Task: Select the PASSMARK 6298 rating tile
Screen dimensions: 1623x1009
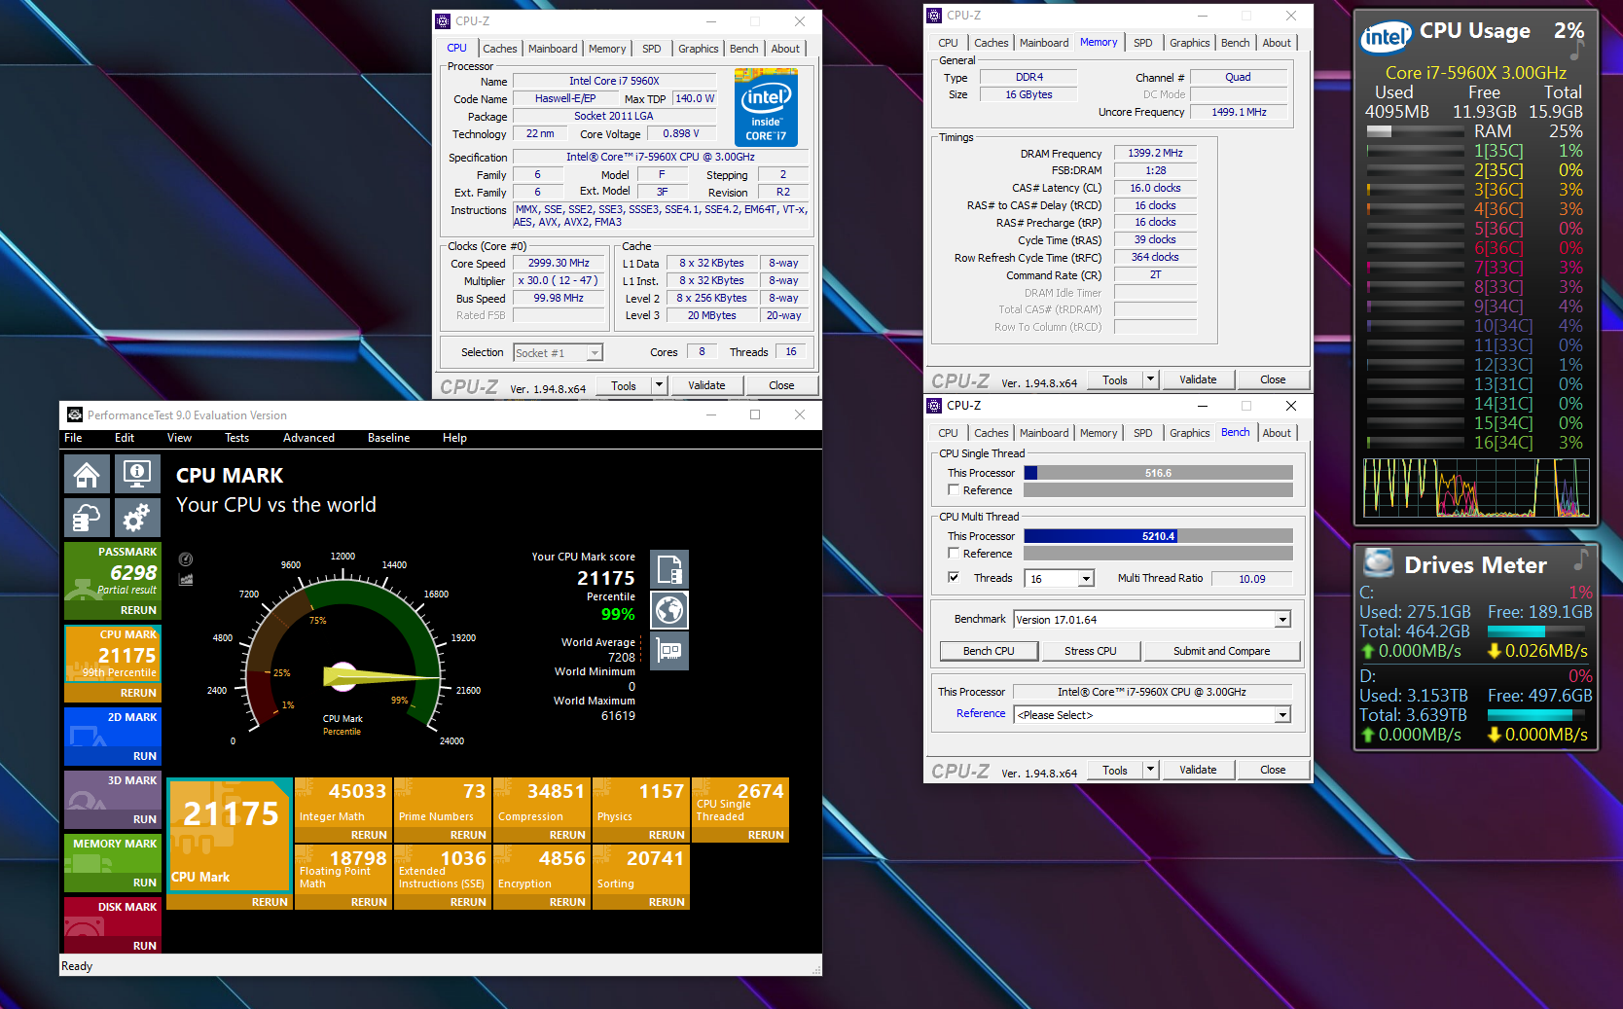Action: 112,581
